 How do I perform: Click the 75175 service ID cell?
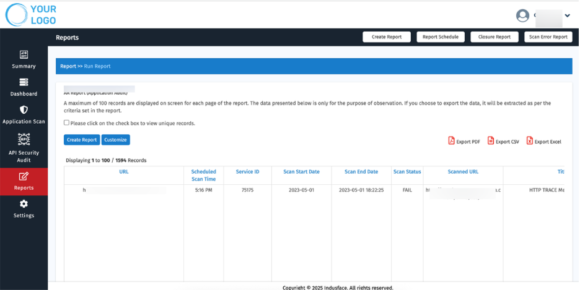pos(247,190)
